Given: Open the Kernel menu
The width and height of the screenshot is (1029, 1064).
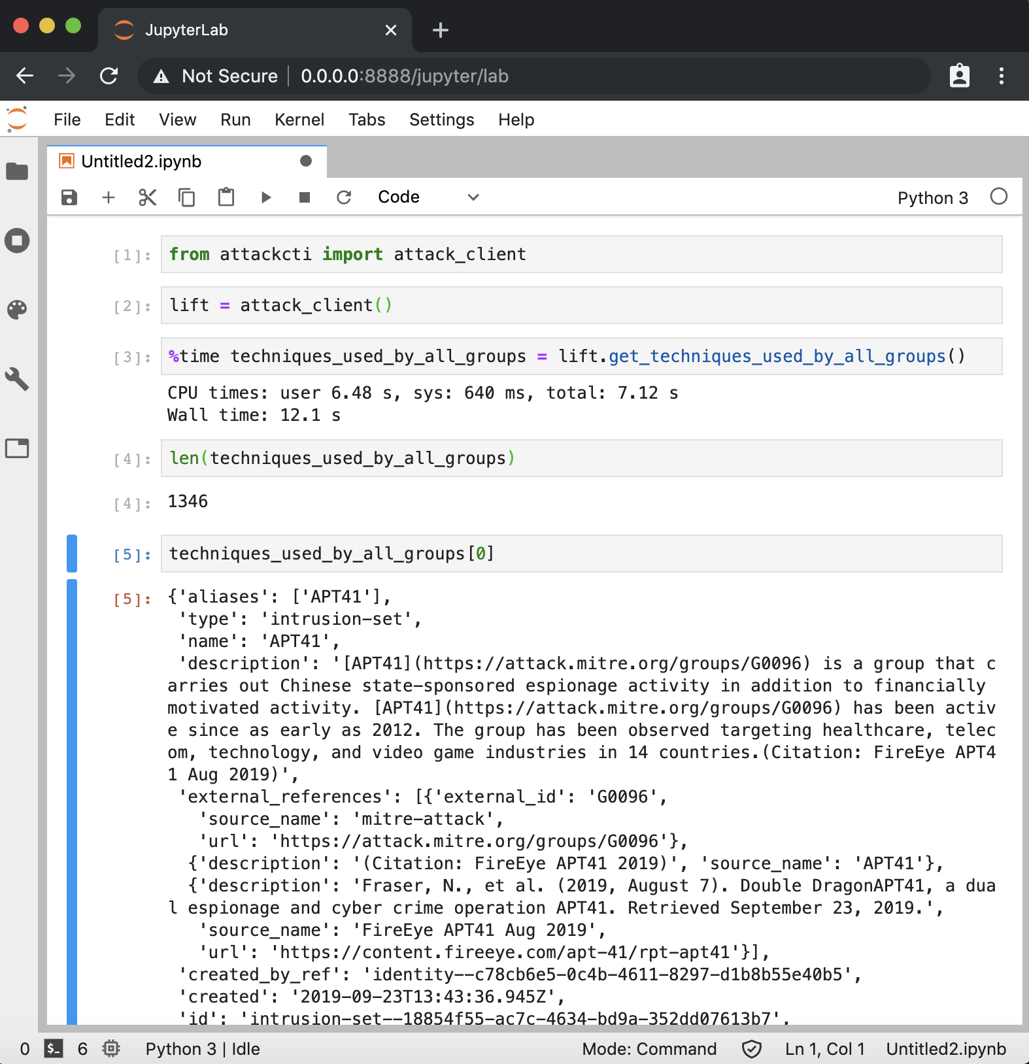Looking at the screenshot, I should (x=299, y=120).
